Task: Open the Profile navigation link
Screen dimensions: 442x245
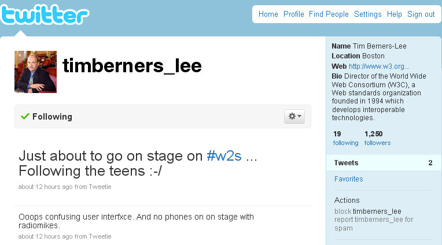Action: pos(293,14)
